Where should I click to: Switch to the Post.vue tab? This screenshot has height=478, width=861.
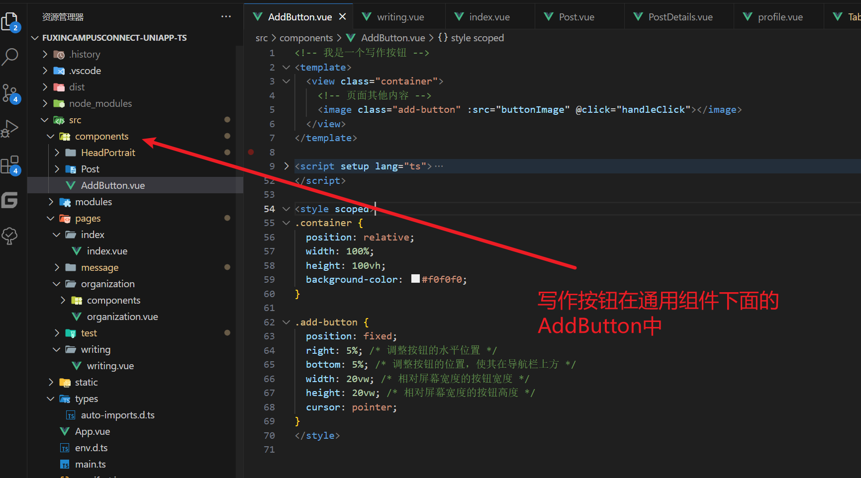(x=579, y=16)
